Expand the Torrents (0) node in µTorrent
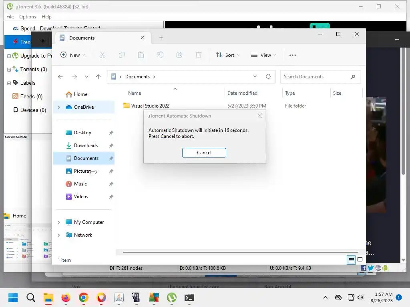 9,70
